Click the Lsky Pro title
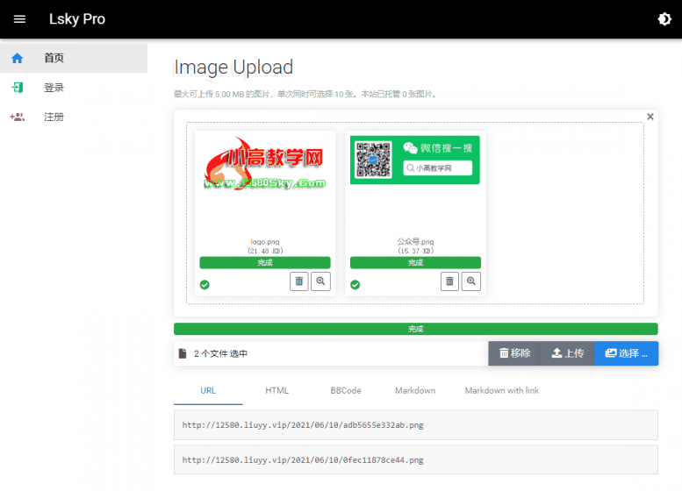682x491 pixels. [x=77, y=19]
